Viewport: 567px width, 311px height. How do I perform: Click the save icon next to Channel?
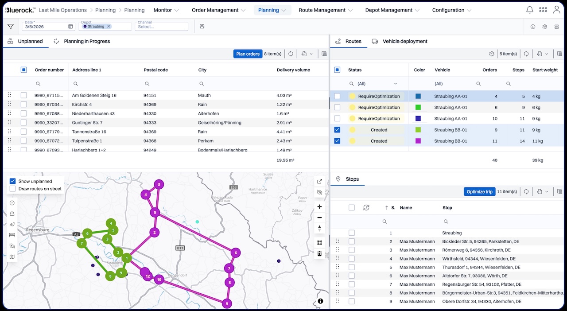point(202,27)
